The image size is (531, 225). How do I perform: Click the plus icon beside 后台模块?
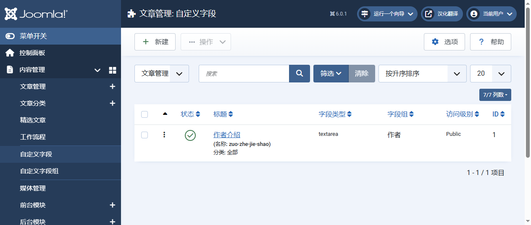pos(113,222)
